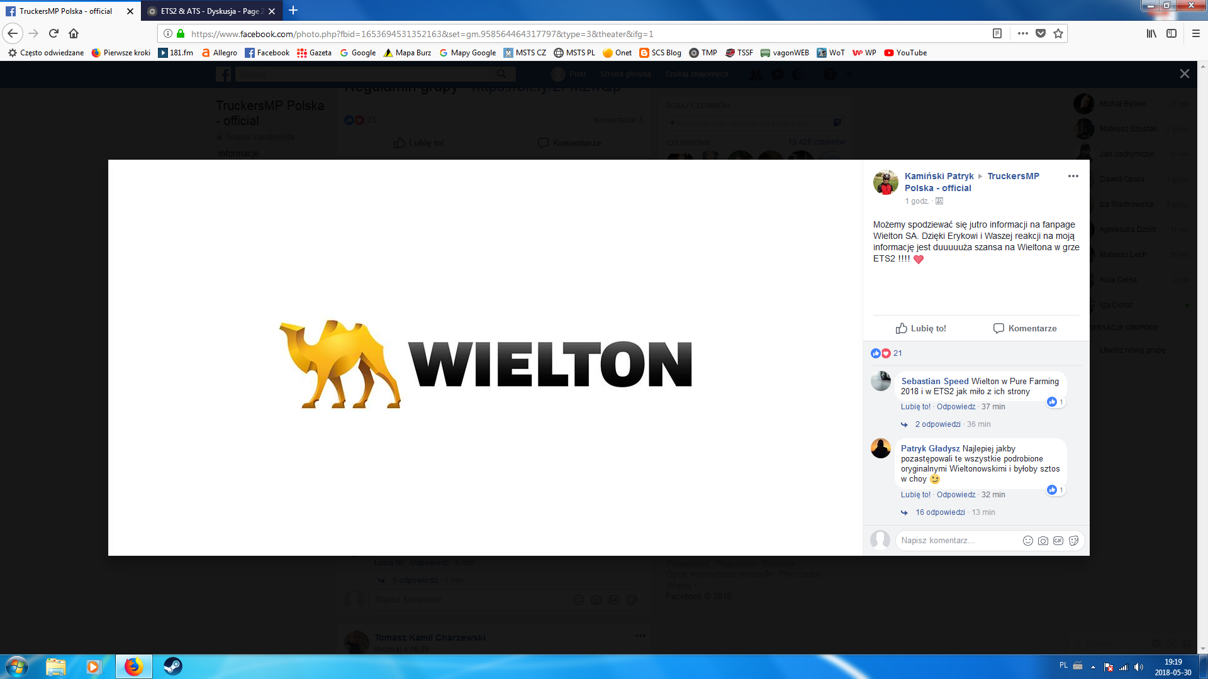Insert emoji in comment field

click(1028, 541)
